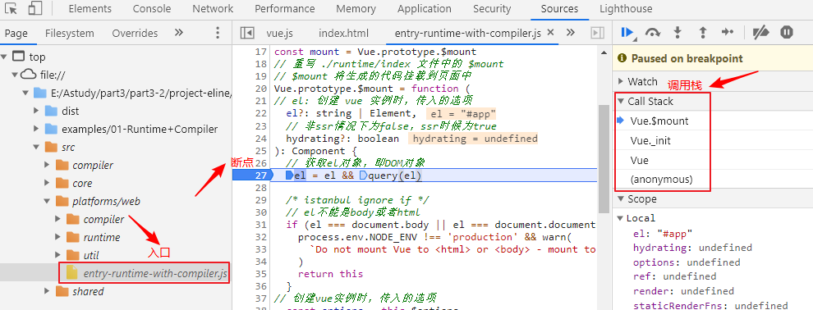Switch to the vue.js editor tab
813x310 pixels.
coord(279,33)
